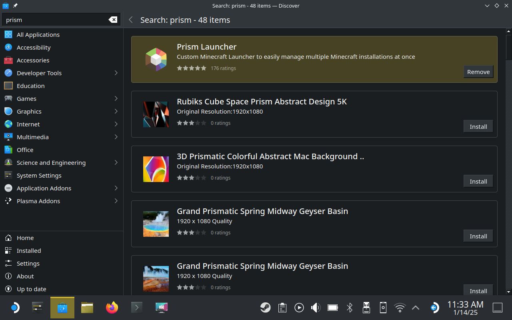Open the Accessibility category icon
This screenshot has width=512, height=320.
(8, 47)
